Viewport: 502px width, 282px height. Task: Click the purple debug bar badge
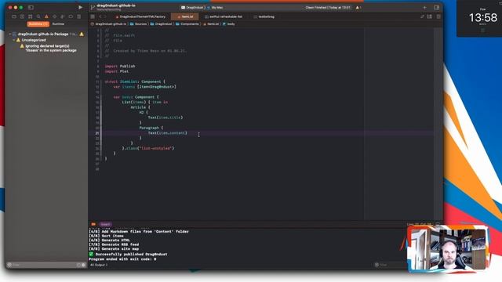tap(105, 224)
